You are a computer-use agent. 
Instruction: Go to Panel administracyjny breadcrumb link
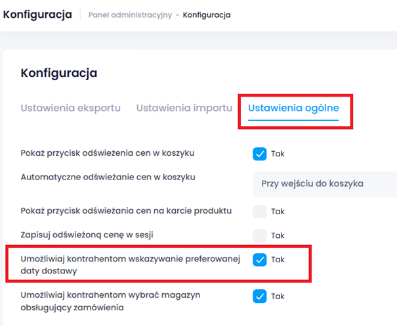click(131, 14)
